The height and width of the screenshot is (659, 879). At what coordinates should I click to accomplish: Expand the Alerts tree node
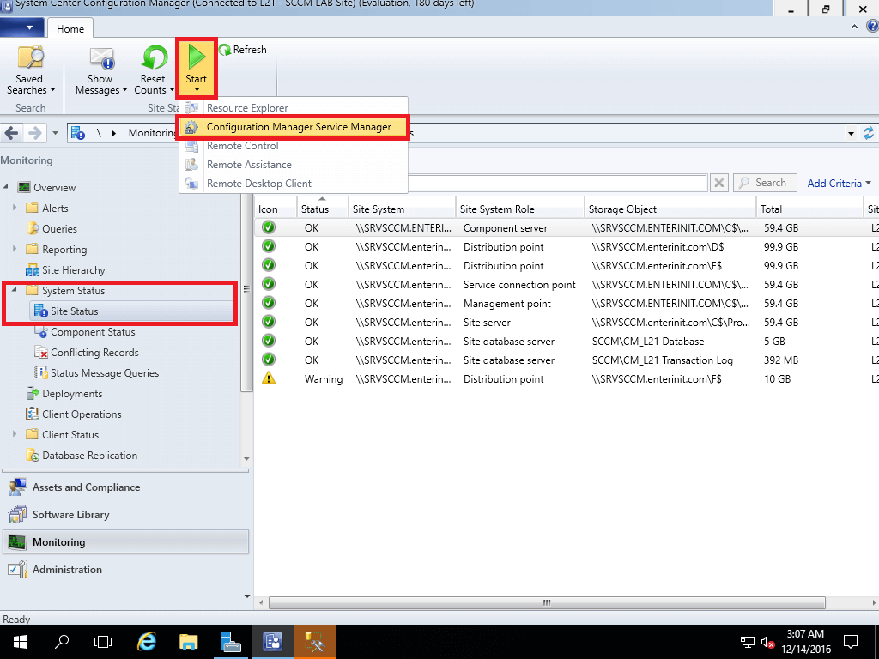click(15, 208)
